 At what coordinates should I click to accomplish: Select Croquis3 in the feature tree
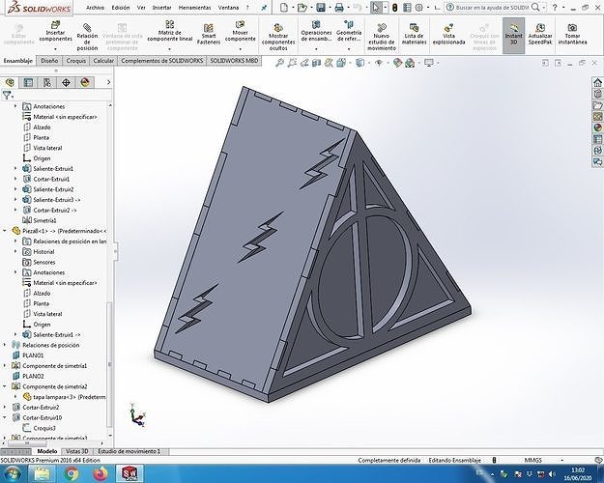click(44, 428)
